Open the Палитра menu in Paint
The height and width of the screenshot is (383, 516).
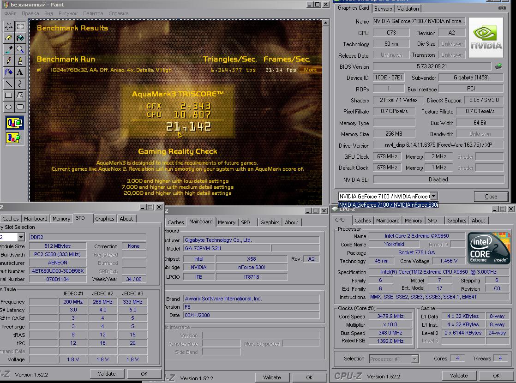click(93, 13)
